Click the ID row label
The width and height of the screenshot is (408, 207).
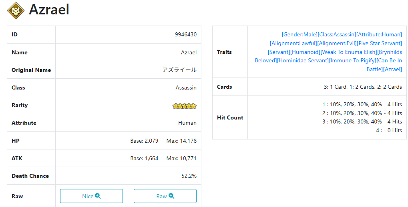point(14,34)
